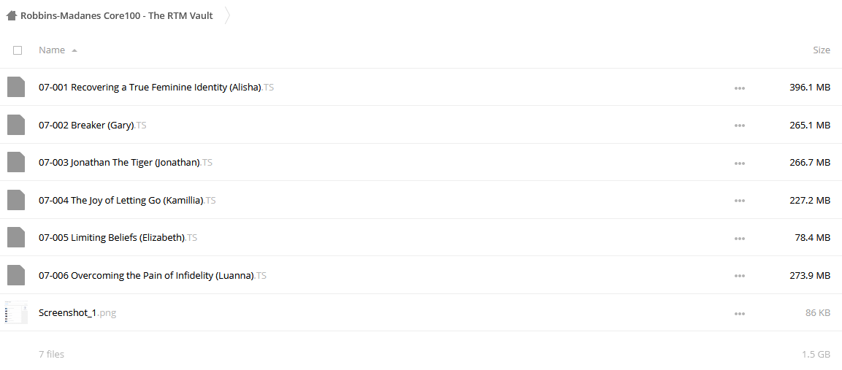Open 07-006 Overcoming the Pain of Infidelity file
Image resolution: width=842 pixels, height=370 pixels.
[x=153, y=275]
